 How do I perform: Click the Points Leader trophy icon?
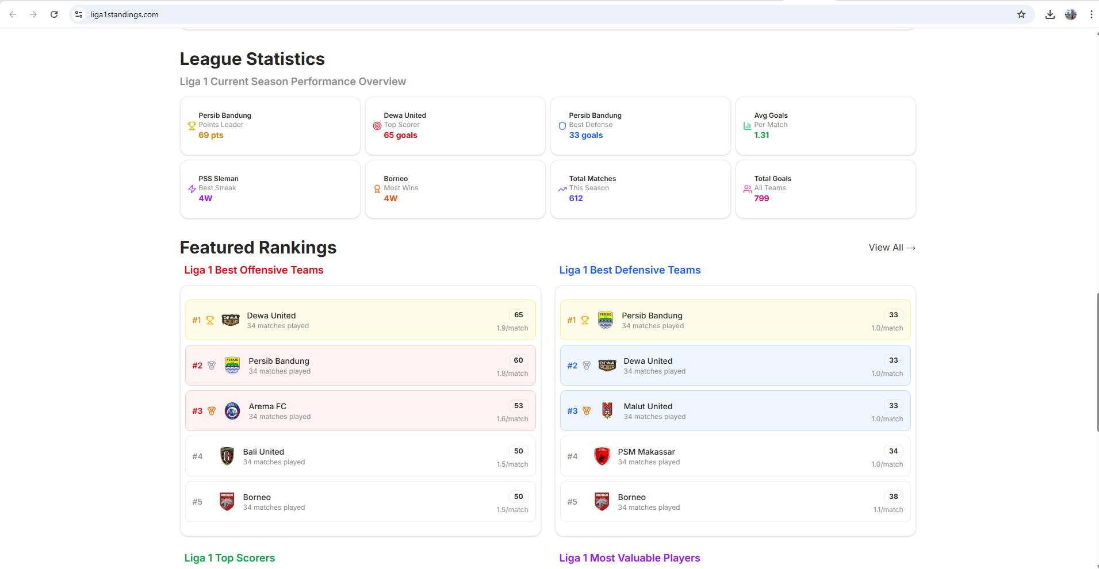coord(192,126)
